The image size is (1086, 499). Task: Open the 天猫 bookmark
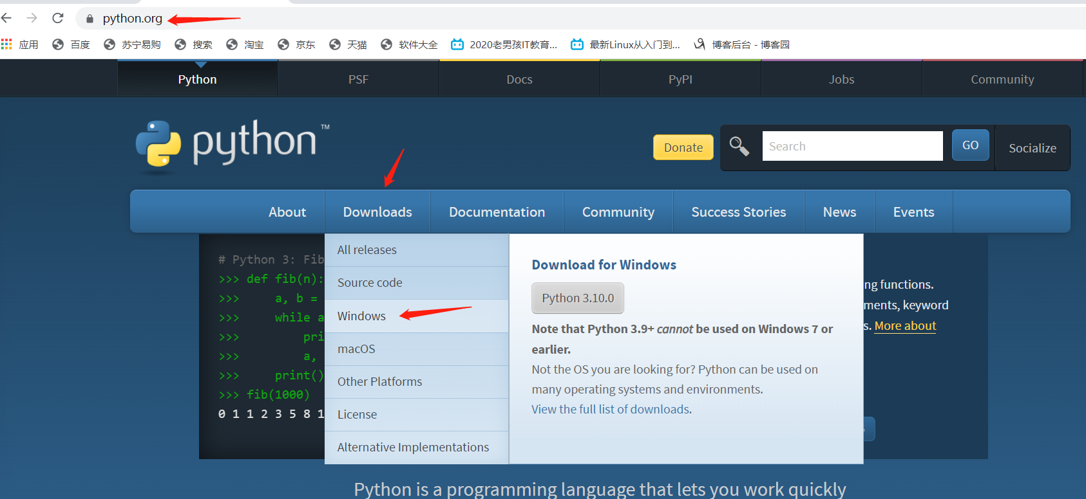pos(348,44)
